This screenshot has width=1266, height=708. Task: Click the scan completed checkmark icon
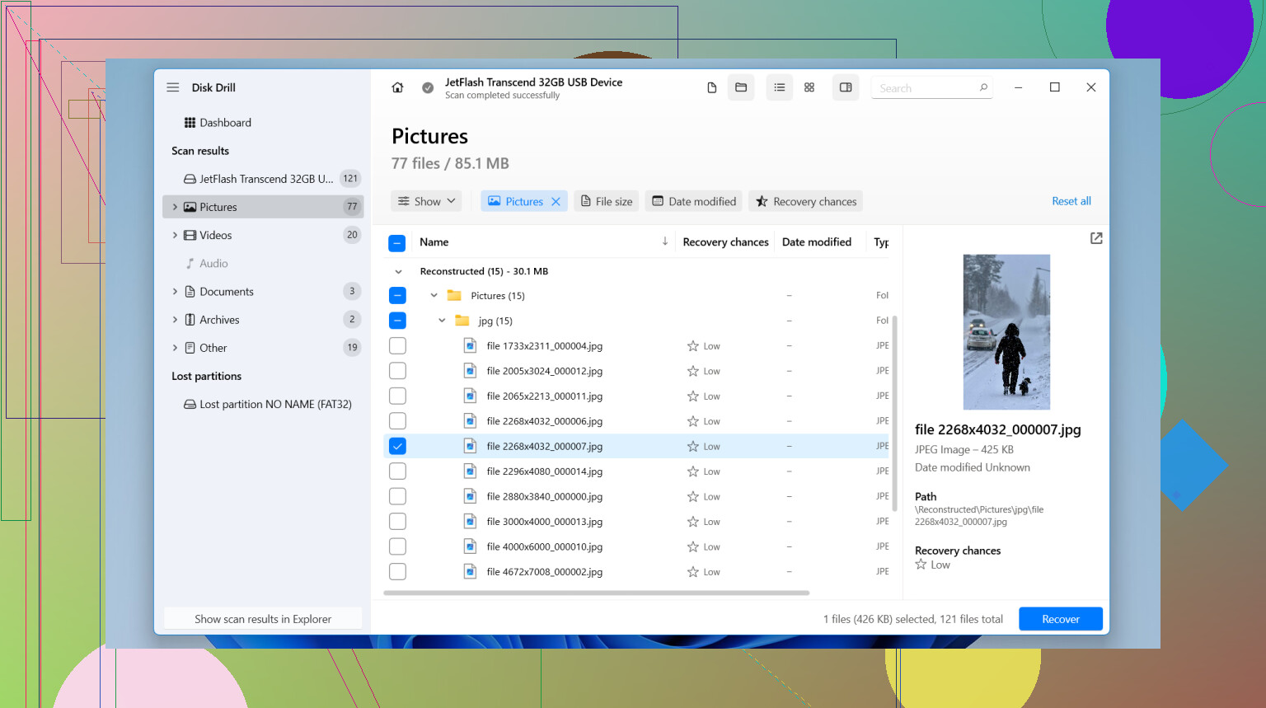428,87
